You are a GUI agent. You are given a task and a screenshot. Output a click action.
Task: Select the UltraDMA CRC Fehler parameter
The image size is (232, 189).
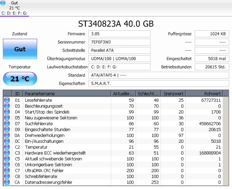tap(44, 170)
